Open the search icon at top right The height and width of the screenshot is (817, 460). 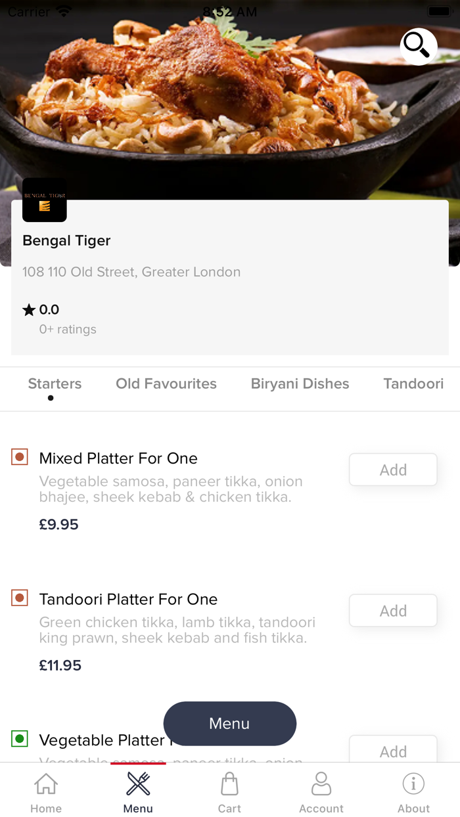pyautogui.click(x=418, y=47)
